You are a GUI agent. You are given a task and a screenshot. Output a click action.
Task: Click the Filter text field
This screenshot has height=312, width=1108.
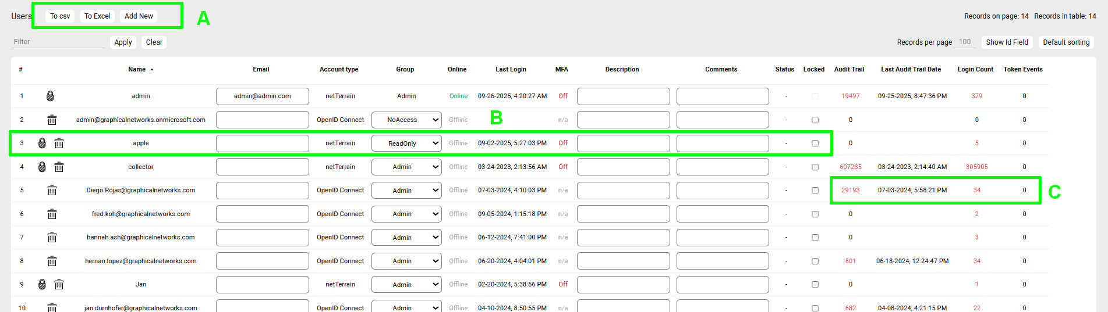pyautogui.click(x=58, y=42)
